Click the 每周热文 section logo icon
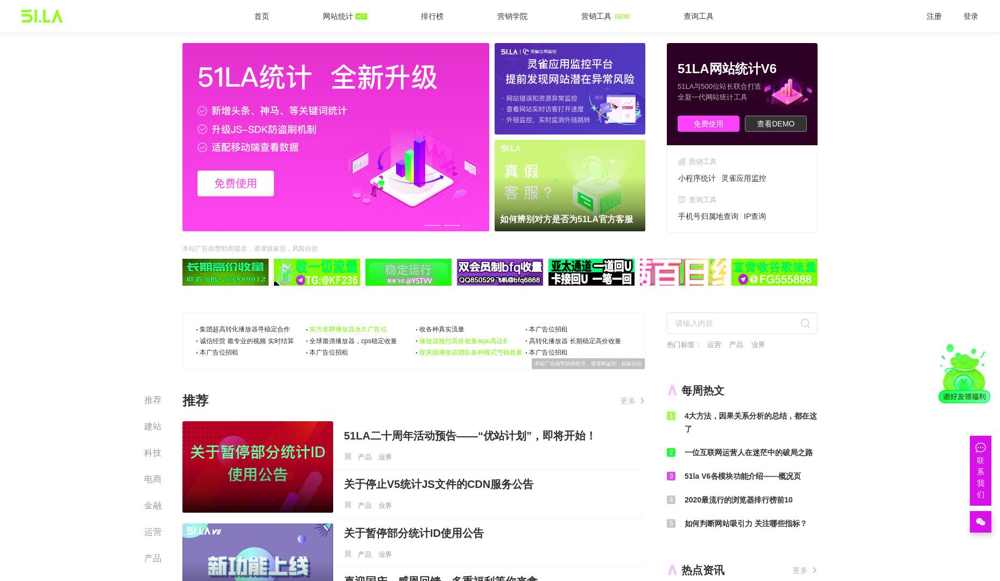The width and height of the screenshot is (1000, 581). point(672,391)
